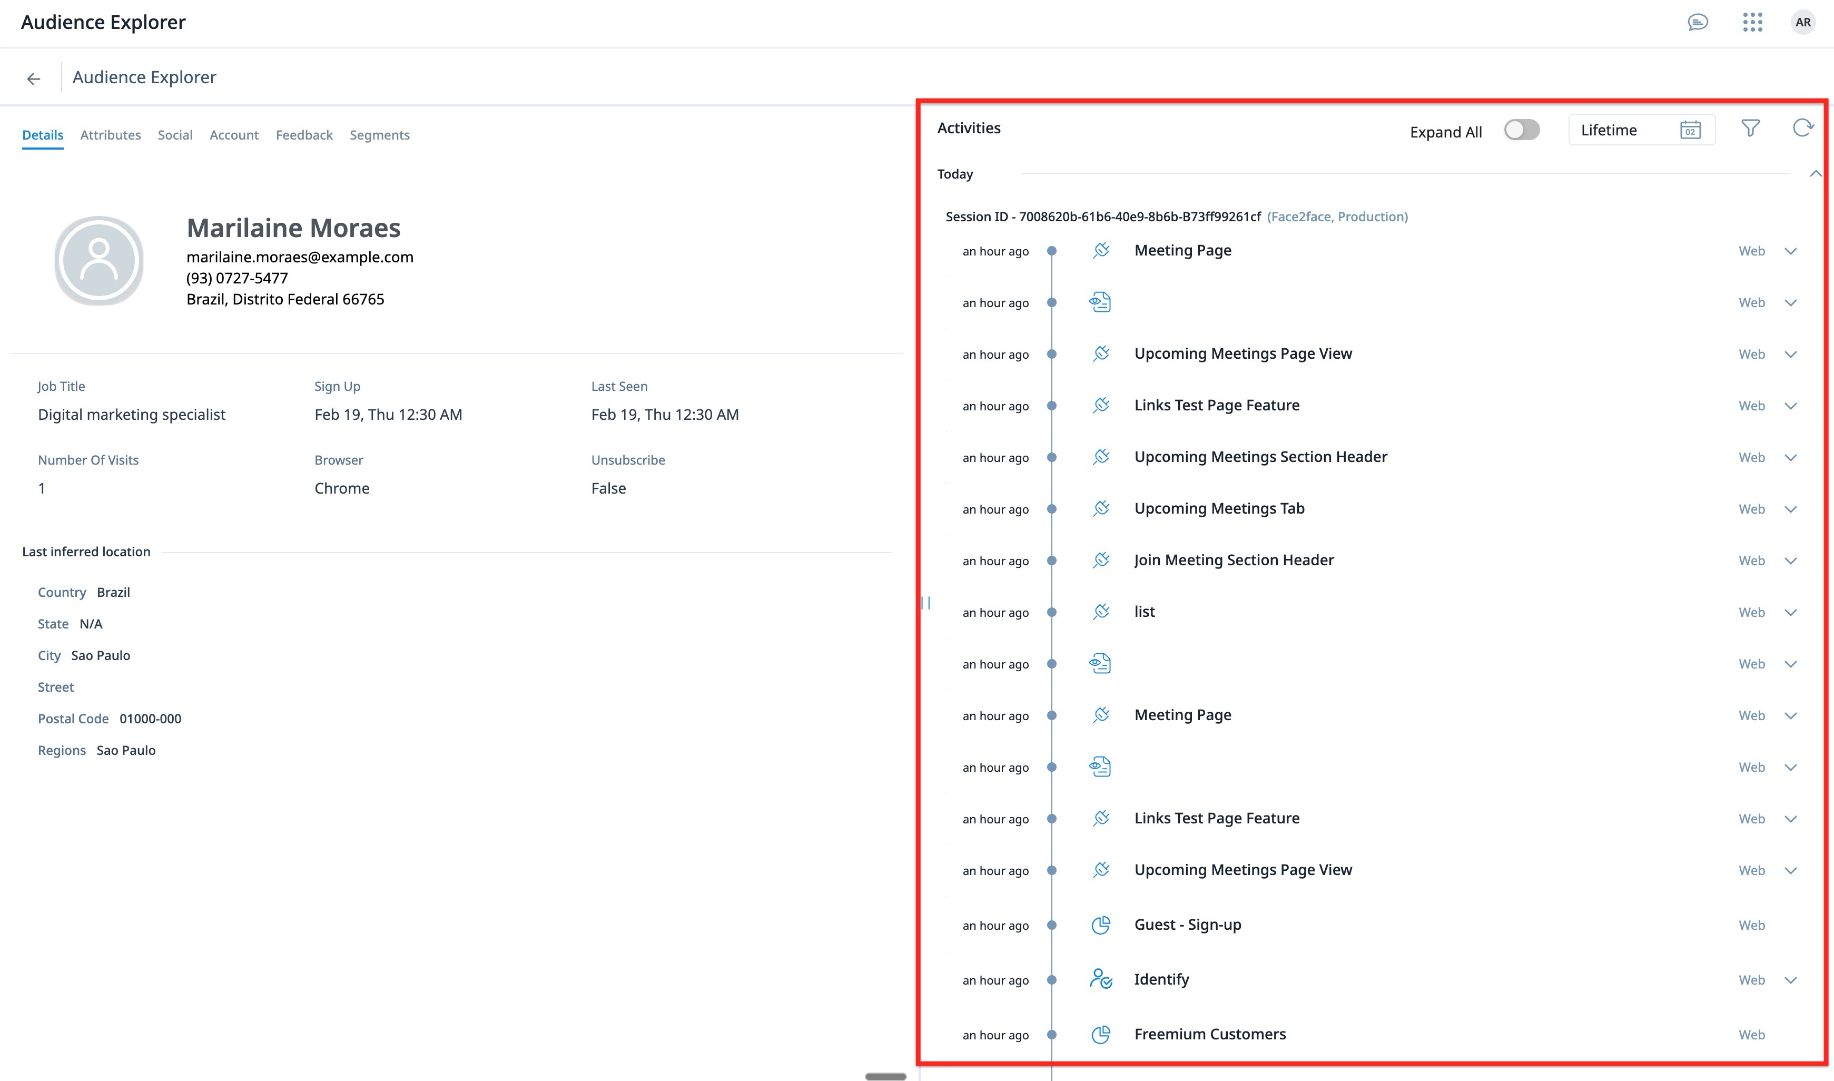1834x1081 pixels.
Task: Click the filter funnel icon above activities
Action: [x=1750, y=129]
